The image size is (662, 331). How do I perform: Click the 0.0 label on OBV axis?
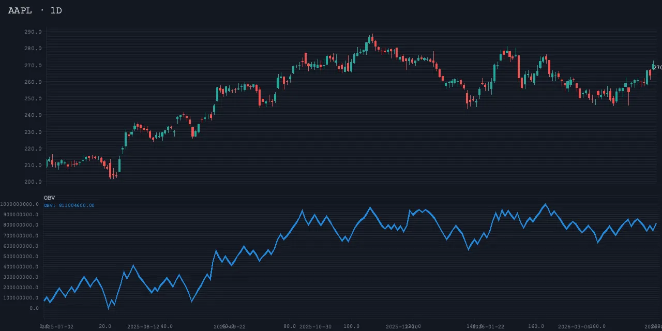pos(34,308)
